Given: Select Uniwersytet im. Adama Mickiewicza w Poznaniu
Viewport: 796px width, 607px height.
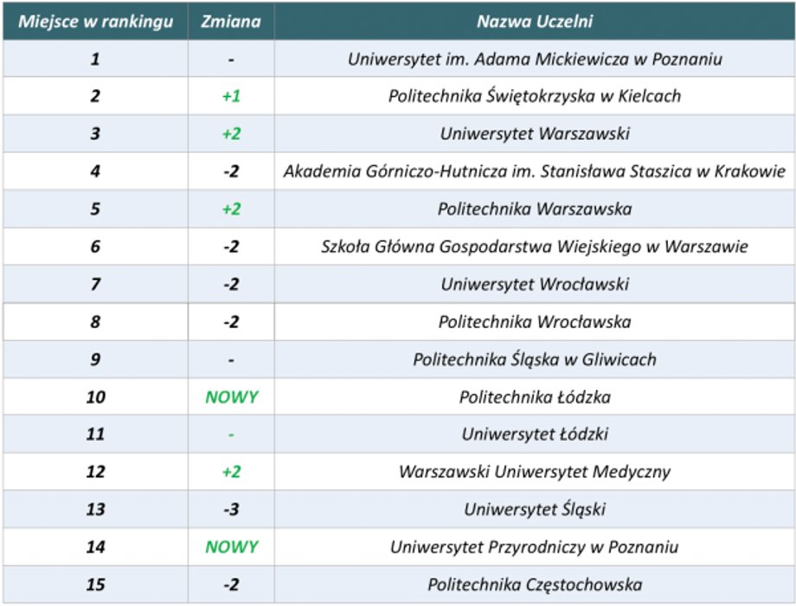Looking at the screenshot, I should pos(535,59).
